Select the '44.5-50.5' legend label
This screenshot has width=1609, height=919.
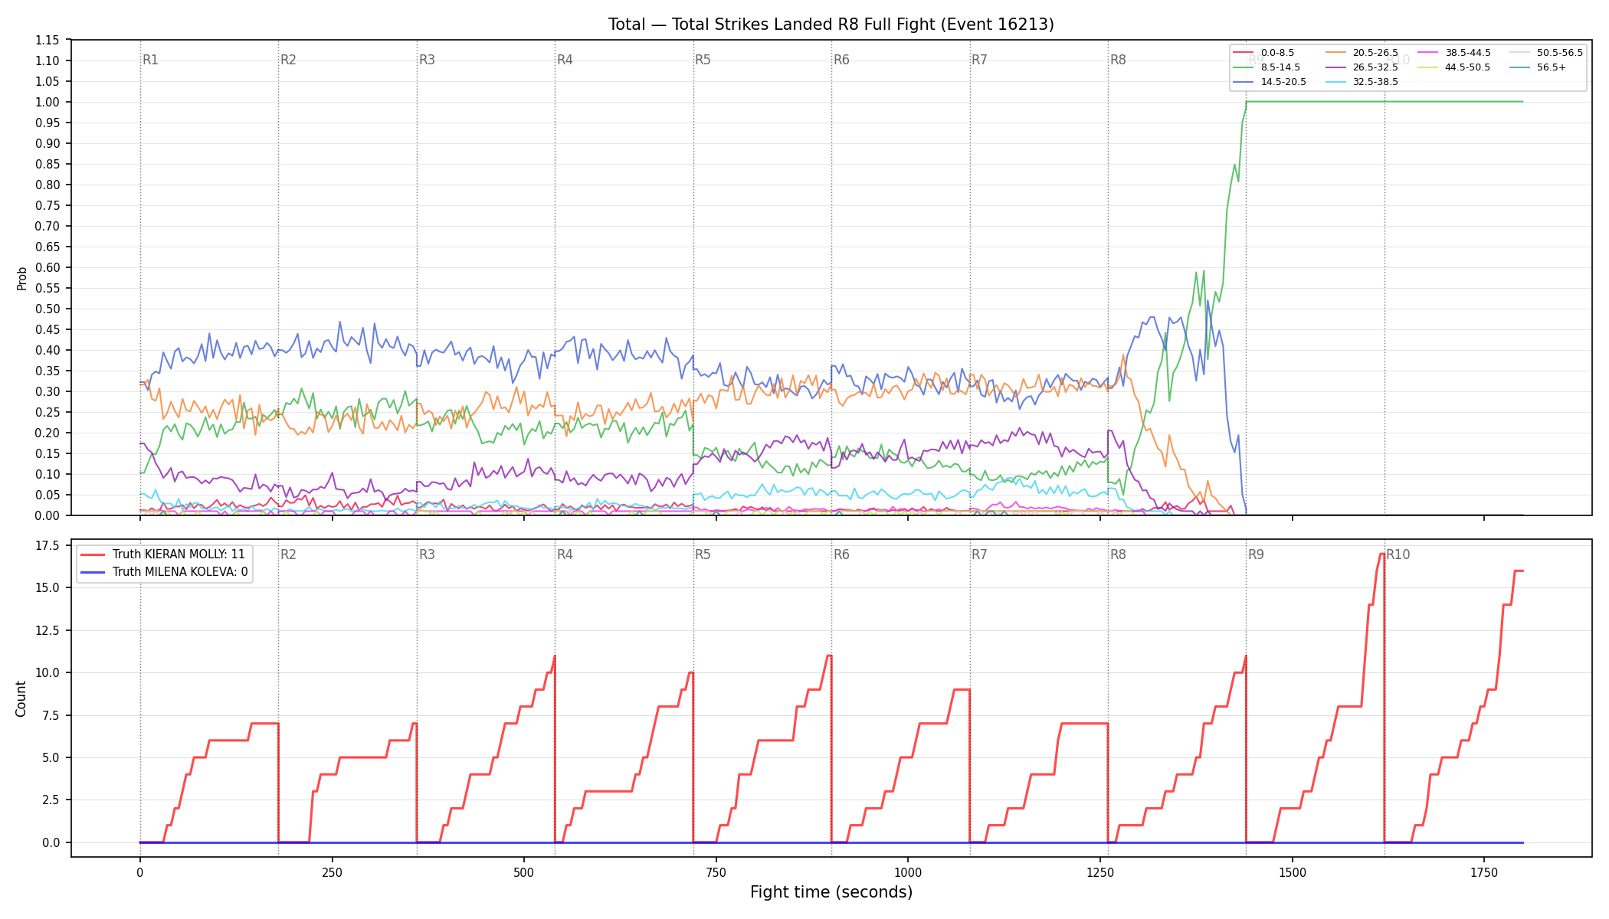click(x=1468, y=67)
